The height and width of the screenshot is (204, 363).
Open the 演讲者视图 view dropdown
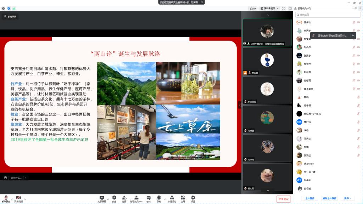[x=269, y=8]
